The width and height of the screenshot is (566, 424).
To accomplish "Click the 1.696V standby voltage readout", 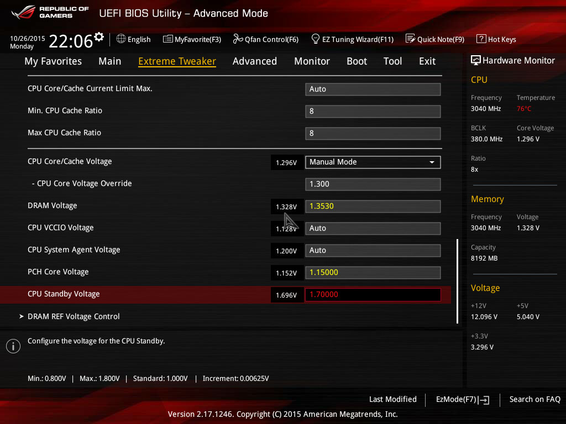I will click(286, 295).
